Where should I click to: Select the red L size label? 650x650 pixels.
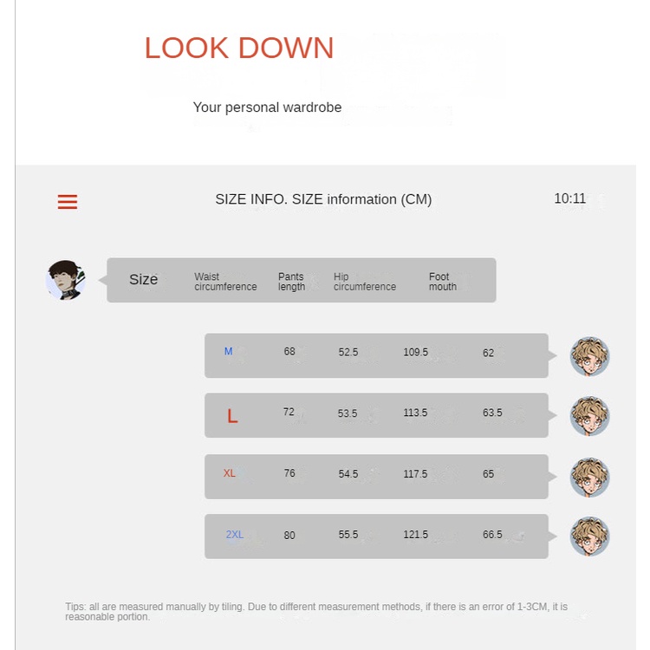232,416
